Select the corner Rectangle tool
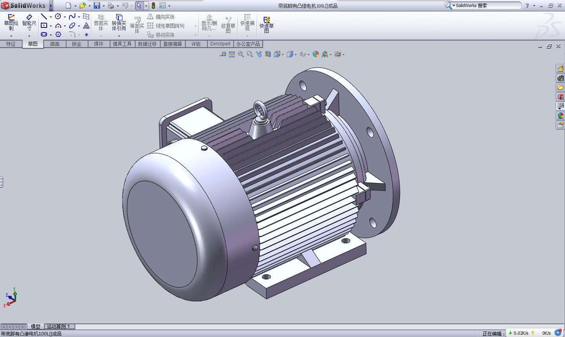Image resolution: width=565 pixels, height=337 pixels. click(44, 25)
